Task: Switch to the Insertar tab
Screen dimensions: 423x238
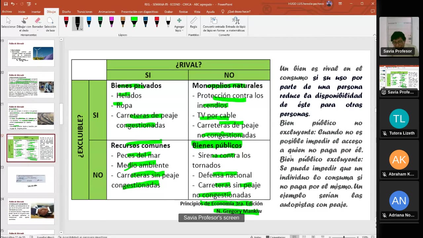Action: (36, 12)
